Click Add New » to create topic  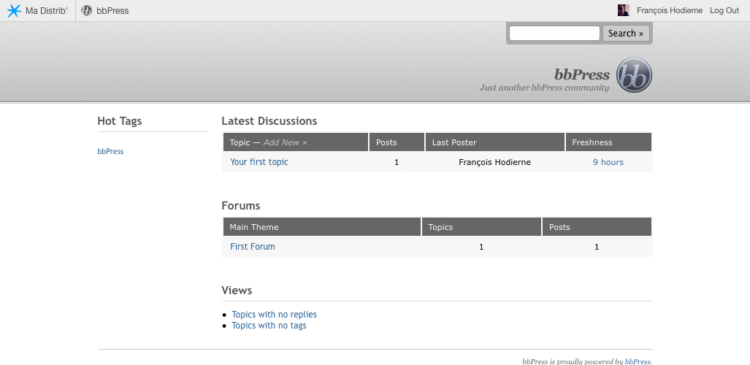pyautogui.click(x=285, y=143)
